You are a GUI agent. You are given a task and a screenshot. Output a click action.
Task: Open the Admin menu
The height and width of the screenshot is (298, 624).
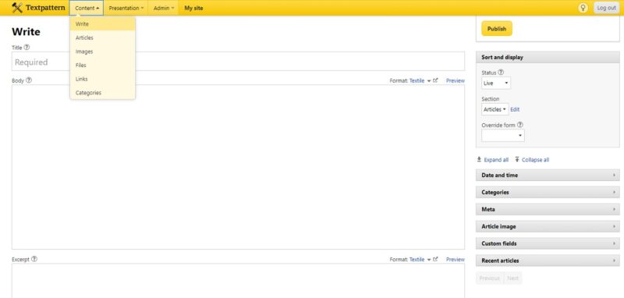pyautogui.click(x=164, y=8)
